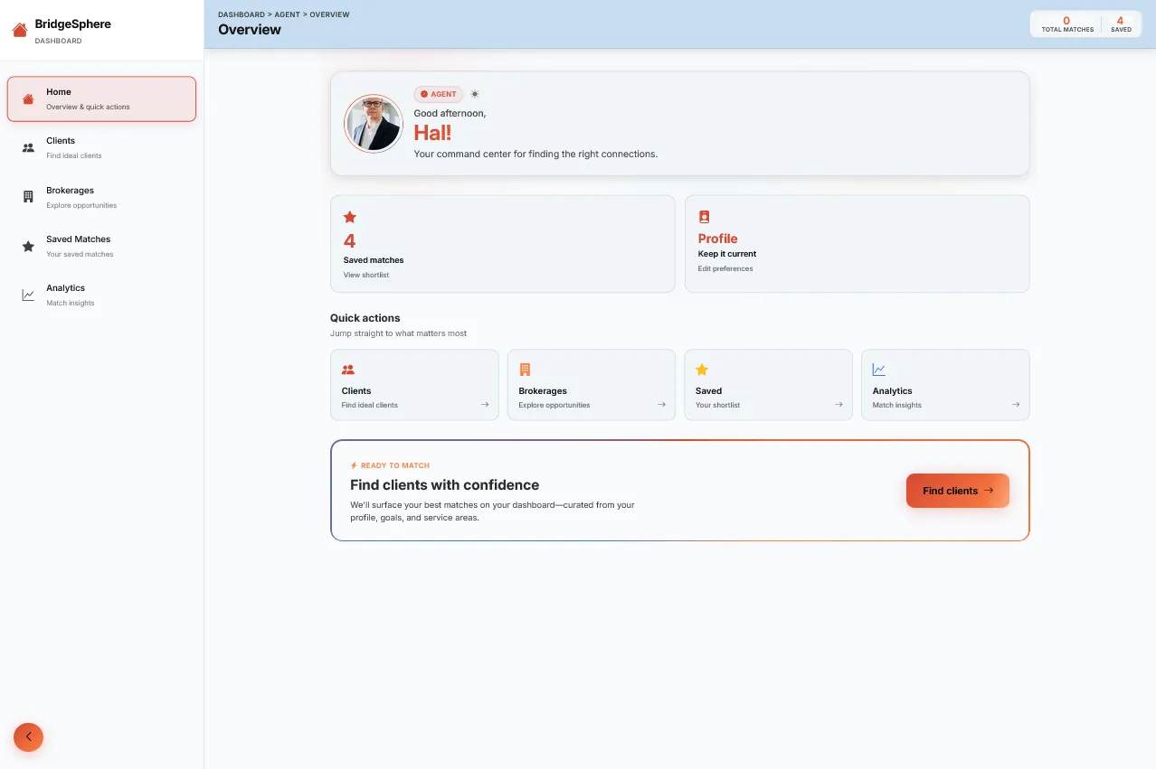
Task: Click the View shortlist link
Action: [x=366, y=275]
